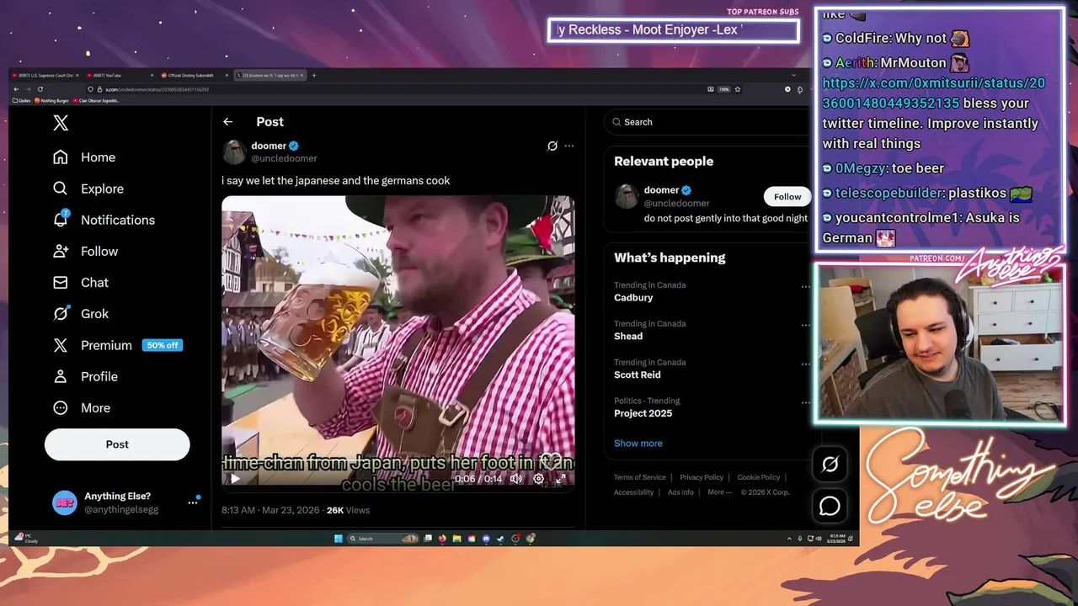Screen dimensions: 1078x606
Task: Click Show more under trends
Action: (638, 444)
